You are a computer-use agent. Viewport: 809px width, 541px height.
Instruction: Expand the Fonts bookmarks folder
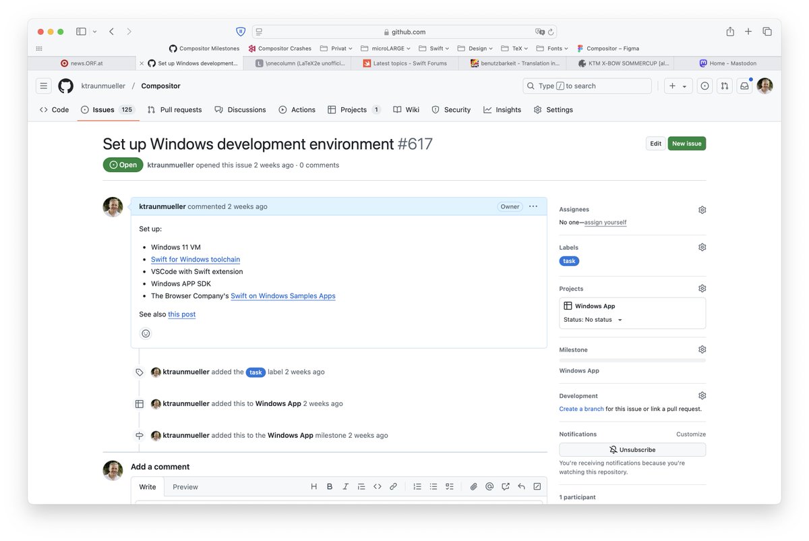(x=552, y=49)
